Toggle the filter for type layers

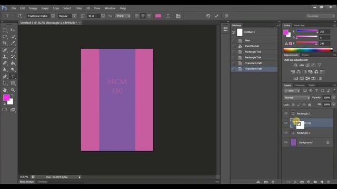point(316,91)
